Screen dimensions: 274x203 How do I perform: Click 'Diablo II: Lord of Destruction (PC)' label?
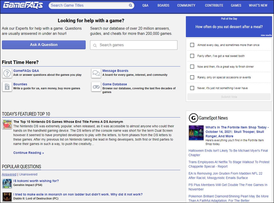coord(36,198)
